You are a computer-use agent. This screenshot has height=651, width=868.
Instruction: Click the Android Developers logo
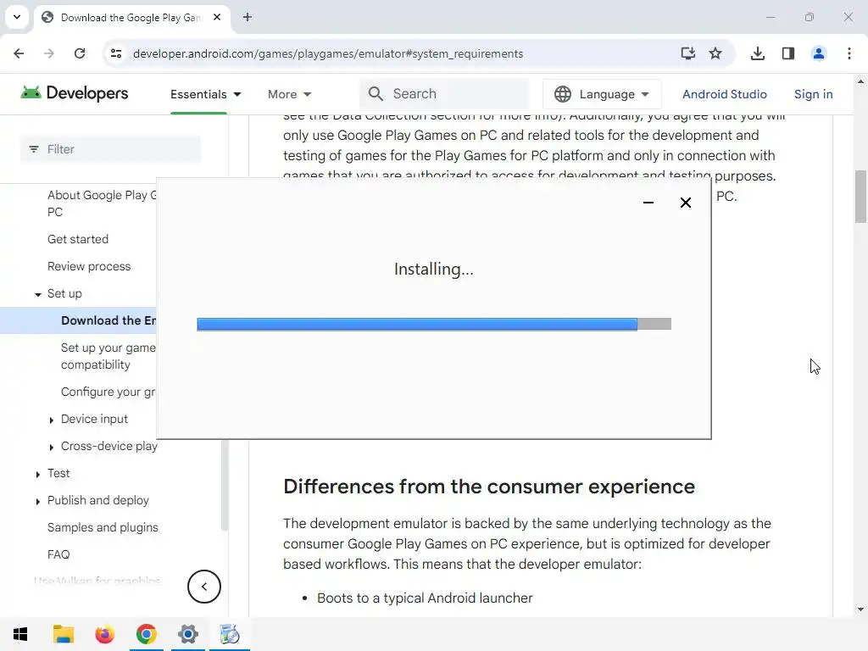pyautogui.click(x=75, y=93)
